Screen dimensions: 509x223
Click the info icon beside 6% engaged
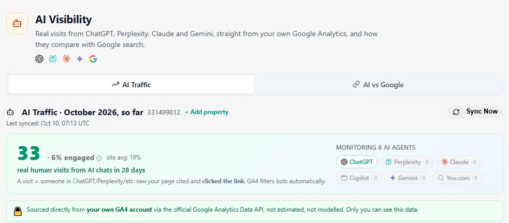tap(99, 158)
